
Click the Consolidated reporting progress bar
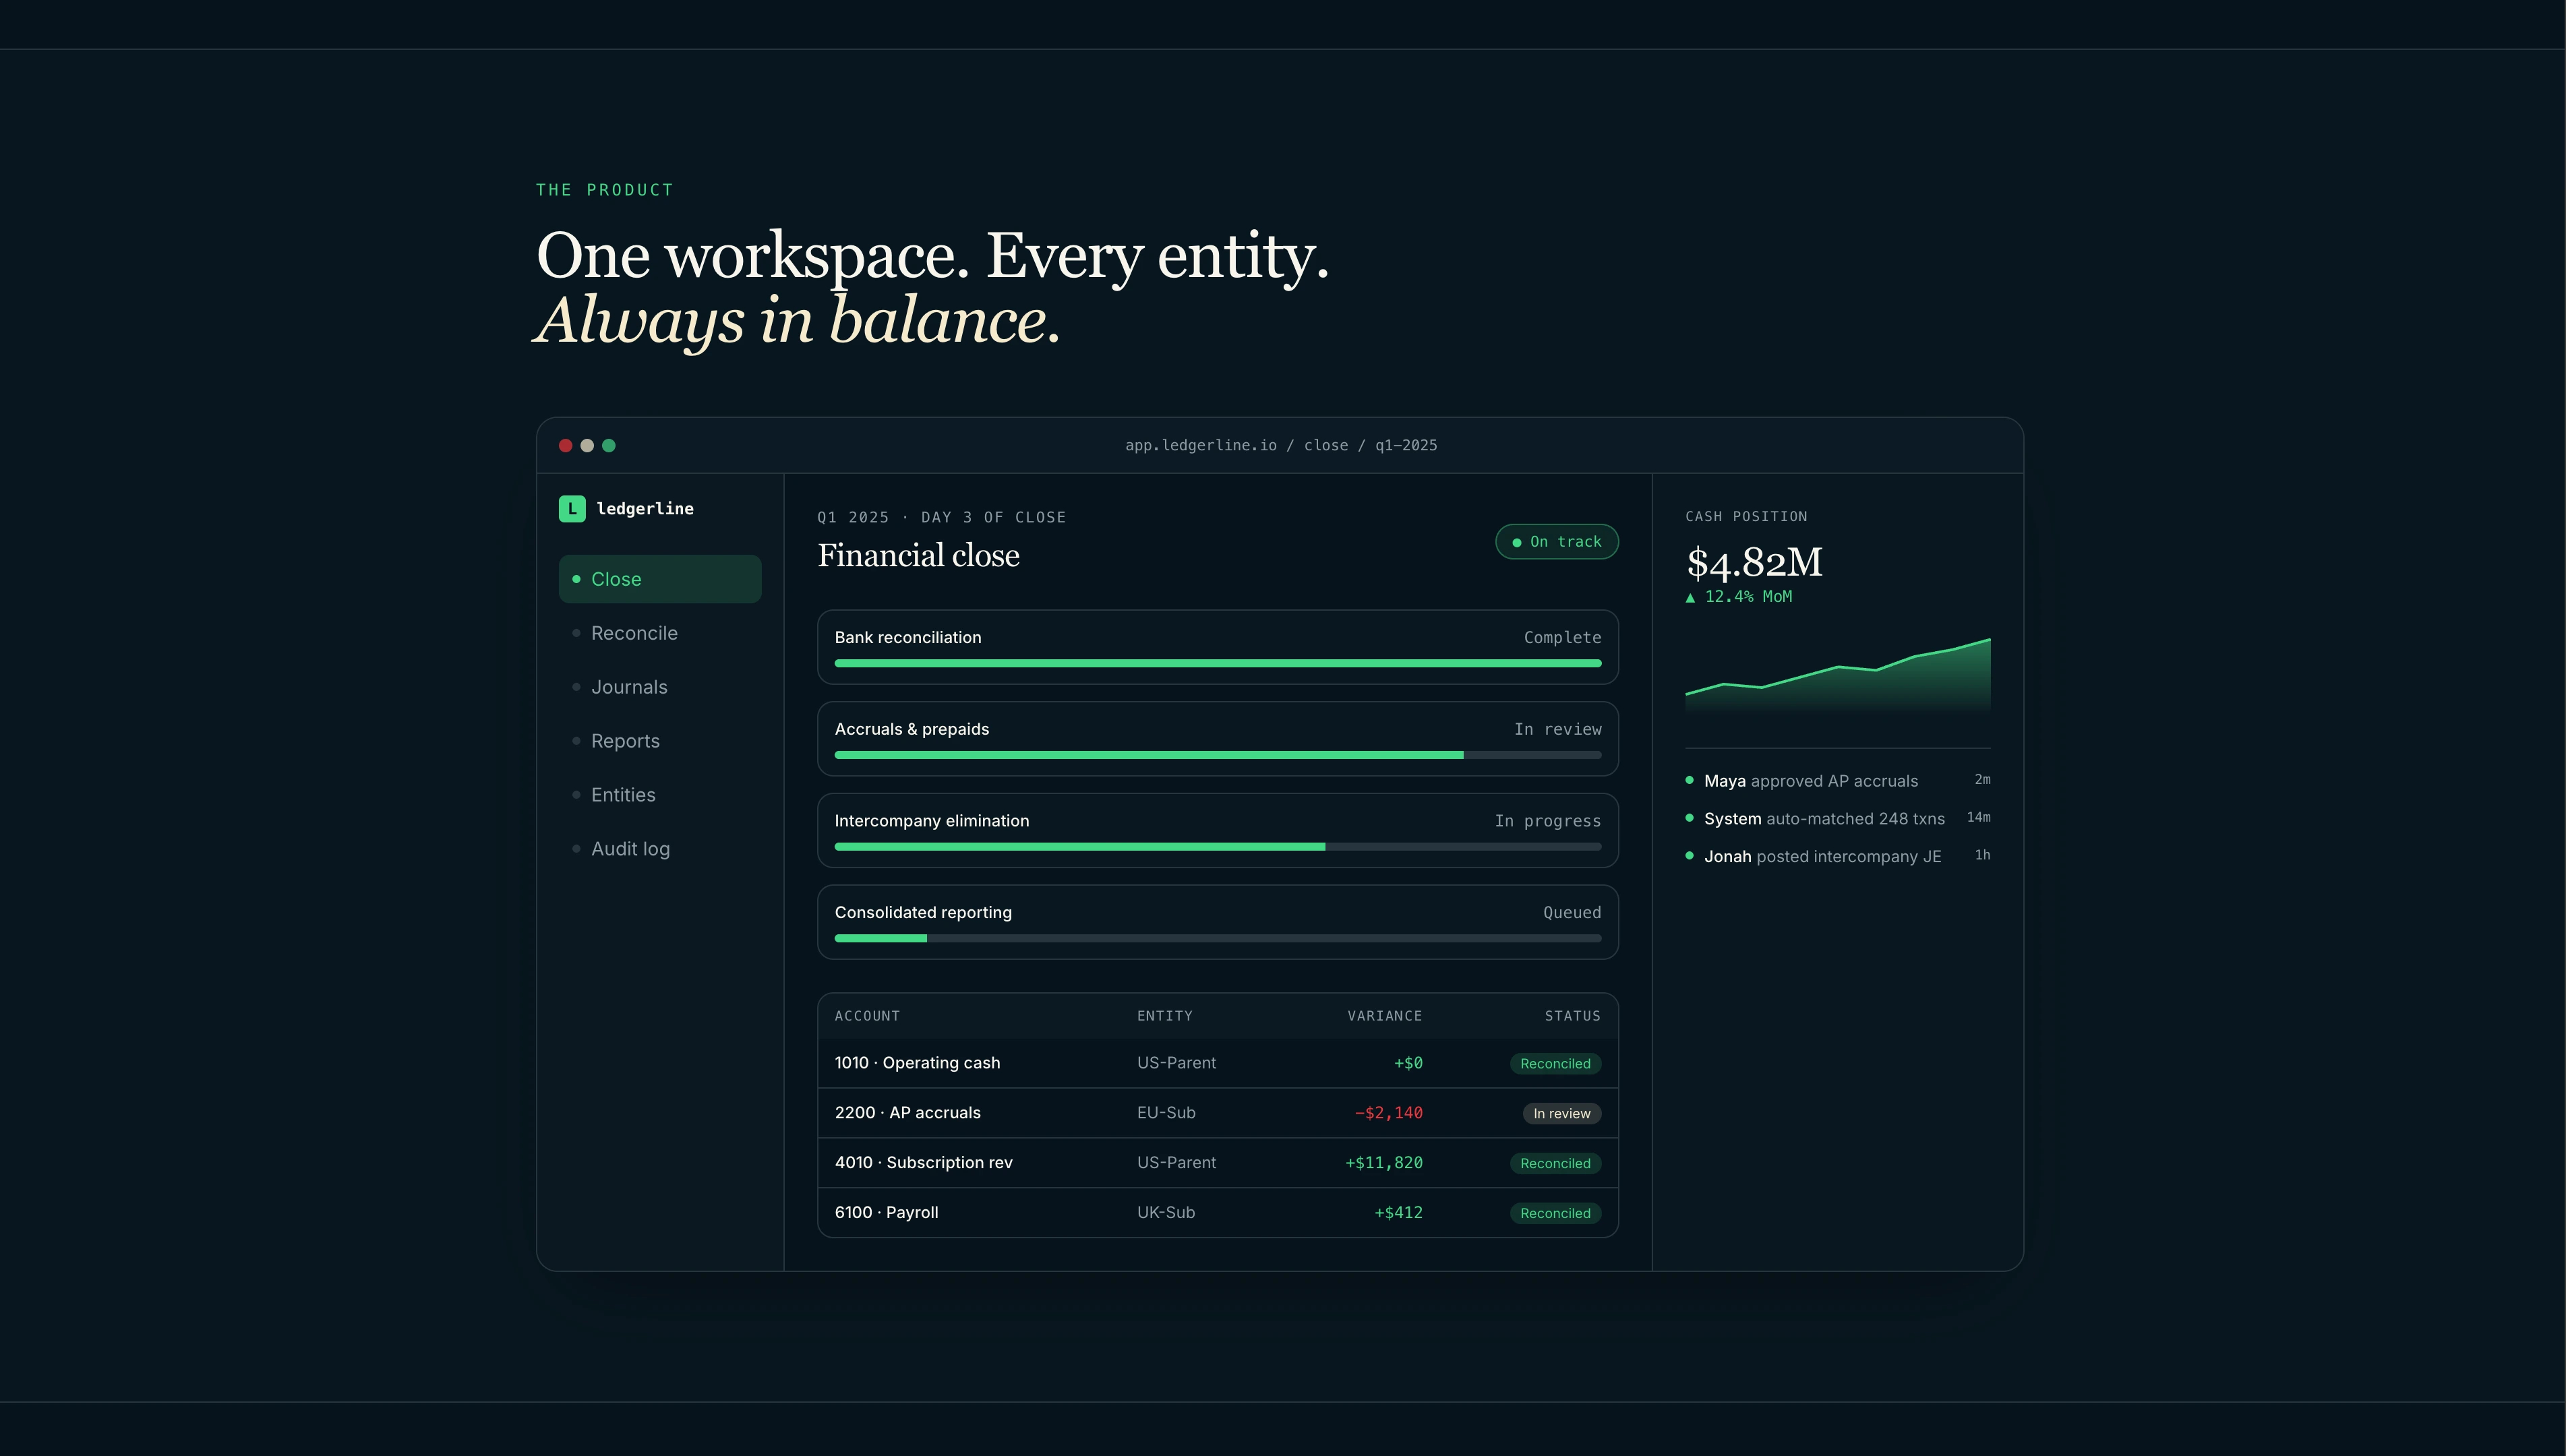click(1218, 938)
